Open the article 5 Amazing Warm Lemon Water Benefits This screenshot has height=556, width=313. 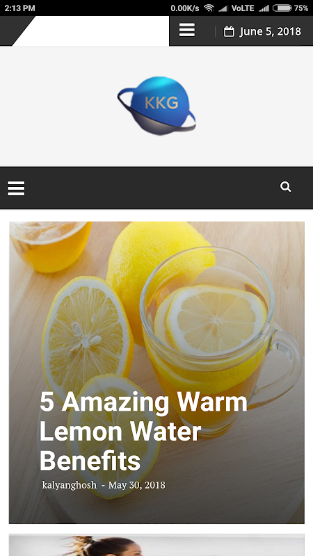click(143, 431)
